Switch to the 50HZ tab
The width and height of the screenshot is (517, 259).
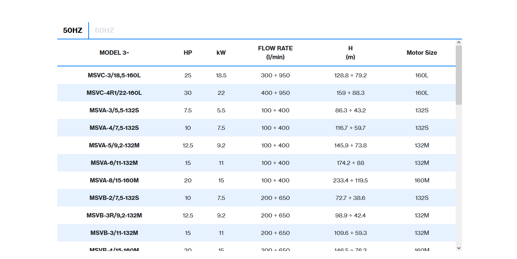(x=73, y=30)
